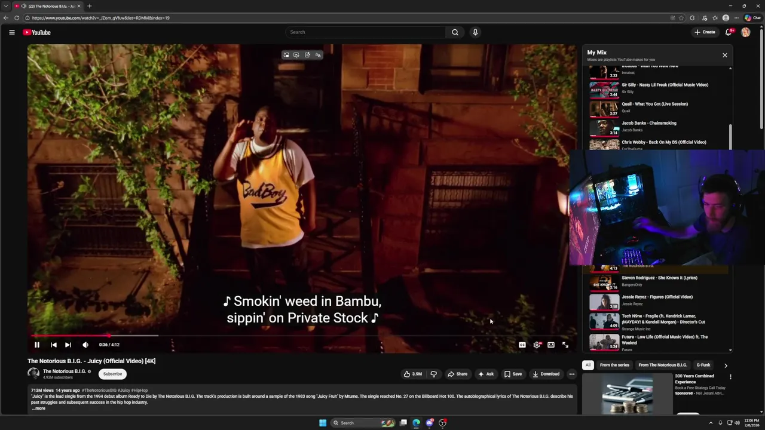This screenshot has width=765, height=430.
Task: Skip to previous video in playlist
Action: coord(53,345)
